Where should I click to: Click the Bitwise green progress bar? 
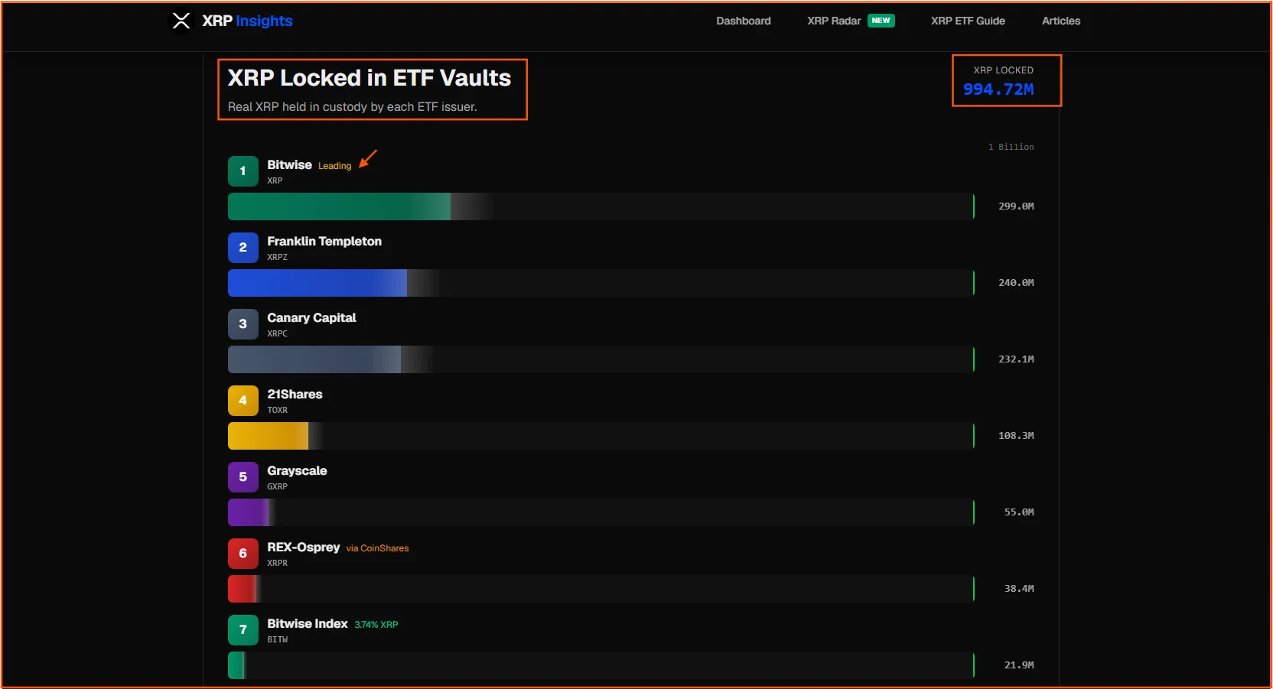tap(339, 206)
